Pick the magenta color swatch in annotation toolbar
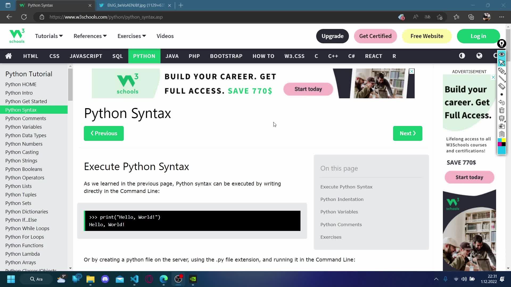 pyautogui.click(x=500, y=144)
